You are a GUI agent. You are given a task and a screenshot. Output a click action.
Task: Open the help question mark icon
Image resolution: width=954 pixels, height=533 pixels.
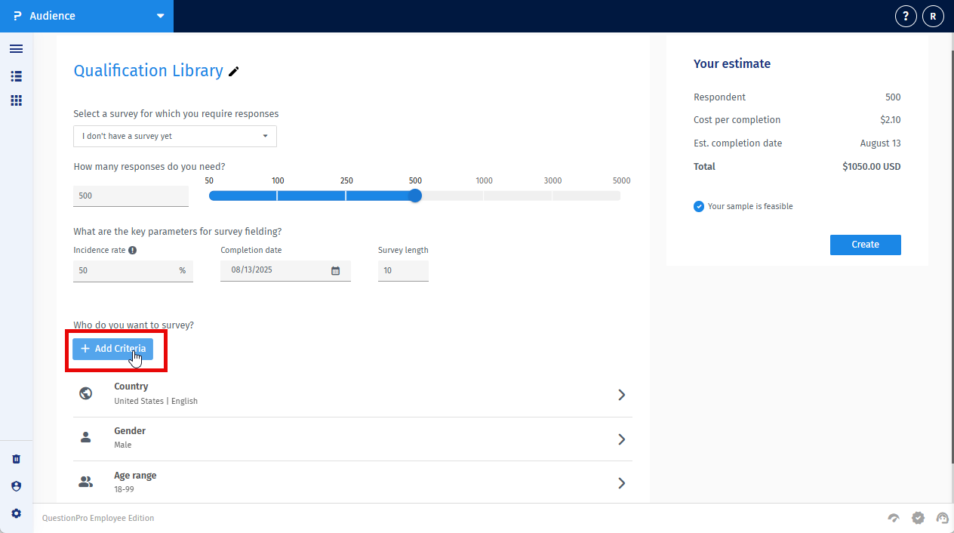(x=905, y=15)
